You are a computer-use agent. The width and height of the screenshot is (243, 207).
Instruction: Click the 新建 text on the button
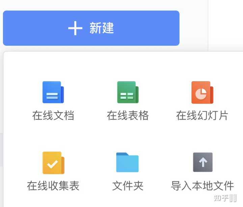tap(102, 28)
